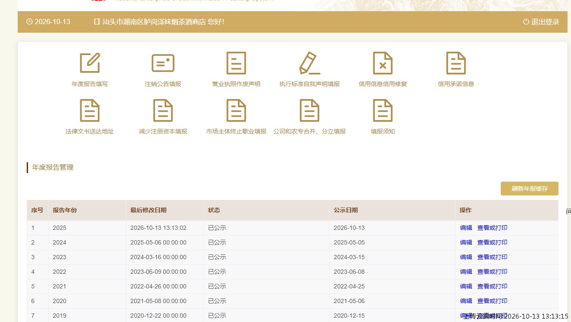The height and width of the screenshot is (322, 571).
Task: Click 查看或打印 for the 2023 report
Action: pyautogui.click(x=492, y=257)
